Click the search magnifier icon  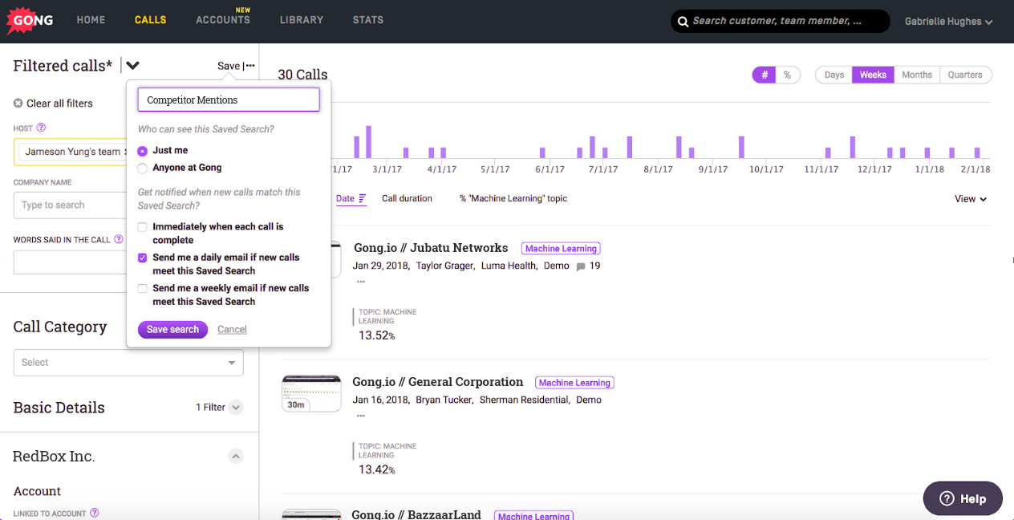(683, 21)
